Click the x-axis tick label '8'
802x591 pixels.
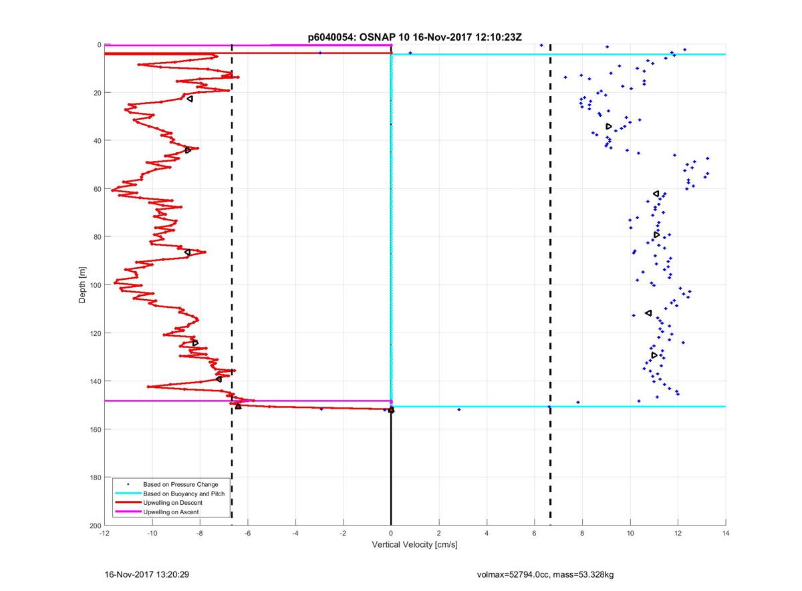tap(582, 533)
